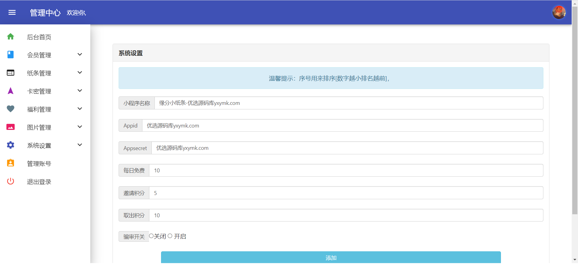578x264 pixels.
Task: Click the 小程序名称 input field
Action: tap(349, 103)
